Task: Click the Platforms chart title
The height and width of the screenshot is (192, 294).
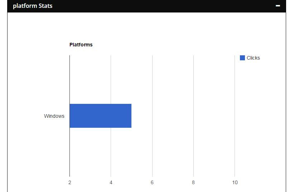Action: point(81,45)
